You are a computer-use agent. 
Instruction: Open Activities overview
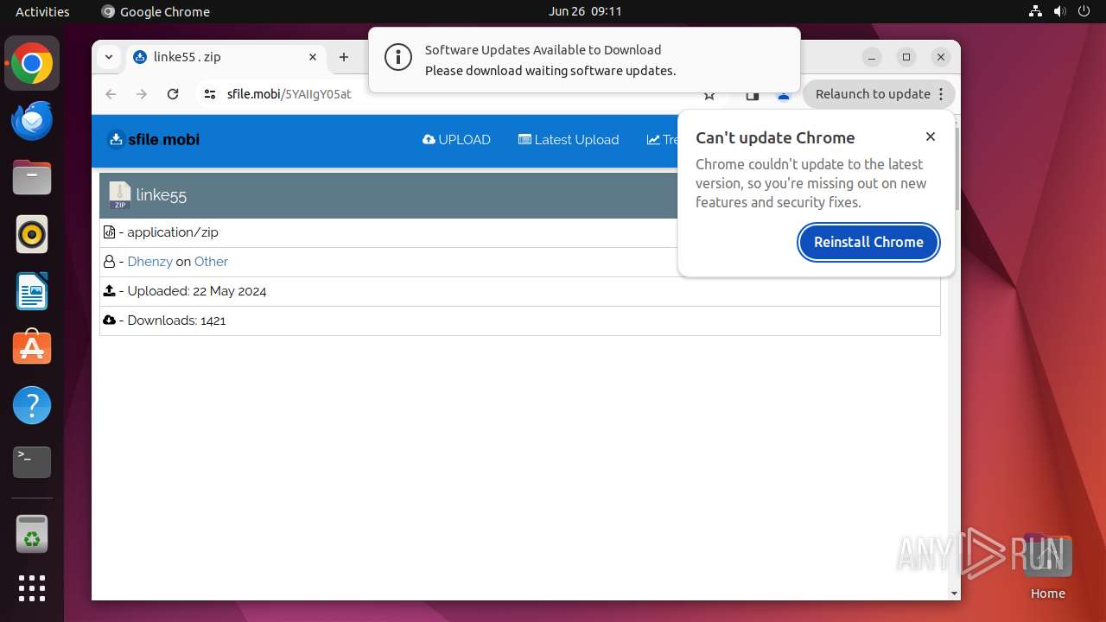tap(42, 11)
